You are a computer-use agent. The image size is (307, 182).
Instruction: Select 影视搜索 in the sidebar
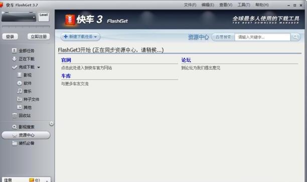[27, 127]
